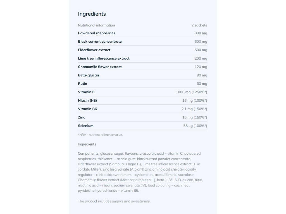Click the 1000 mg (1250%*) value
Image resolution: width=286 pixels, height=214 pixels.
[x=191, y=92]
